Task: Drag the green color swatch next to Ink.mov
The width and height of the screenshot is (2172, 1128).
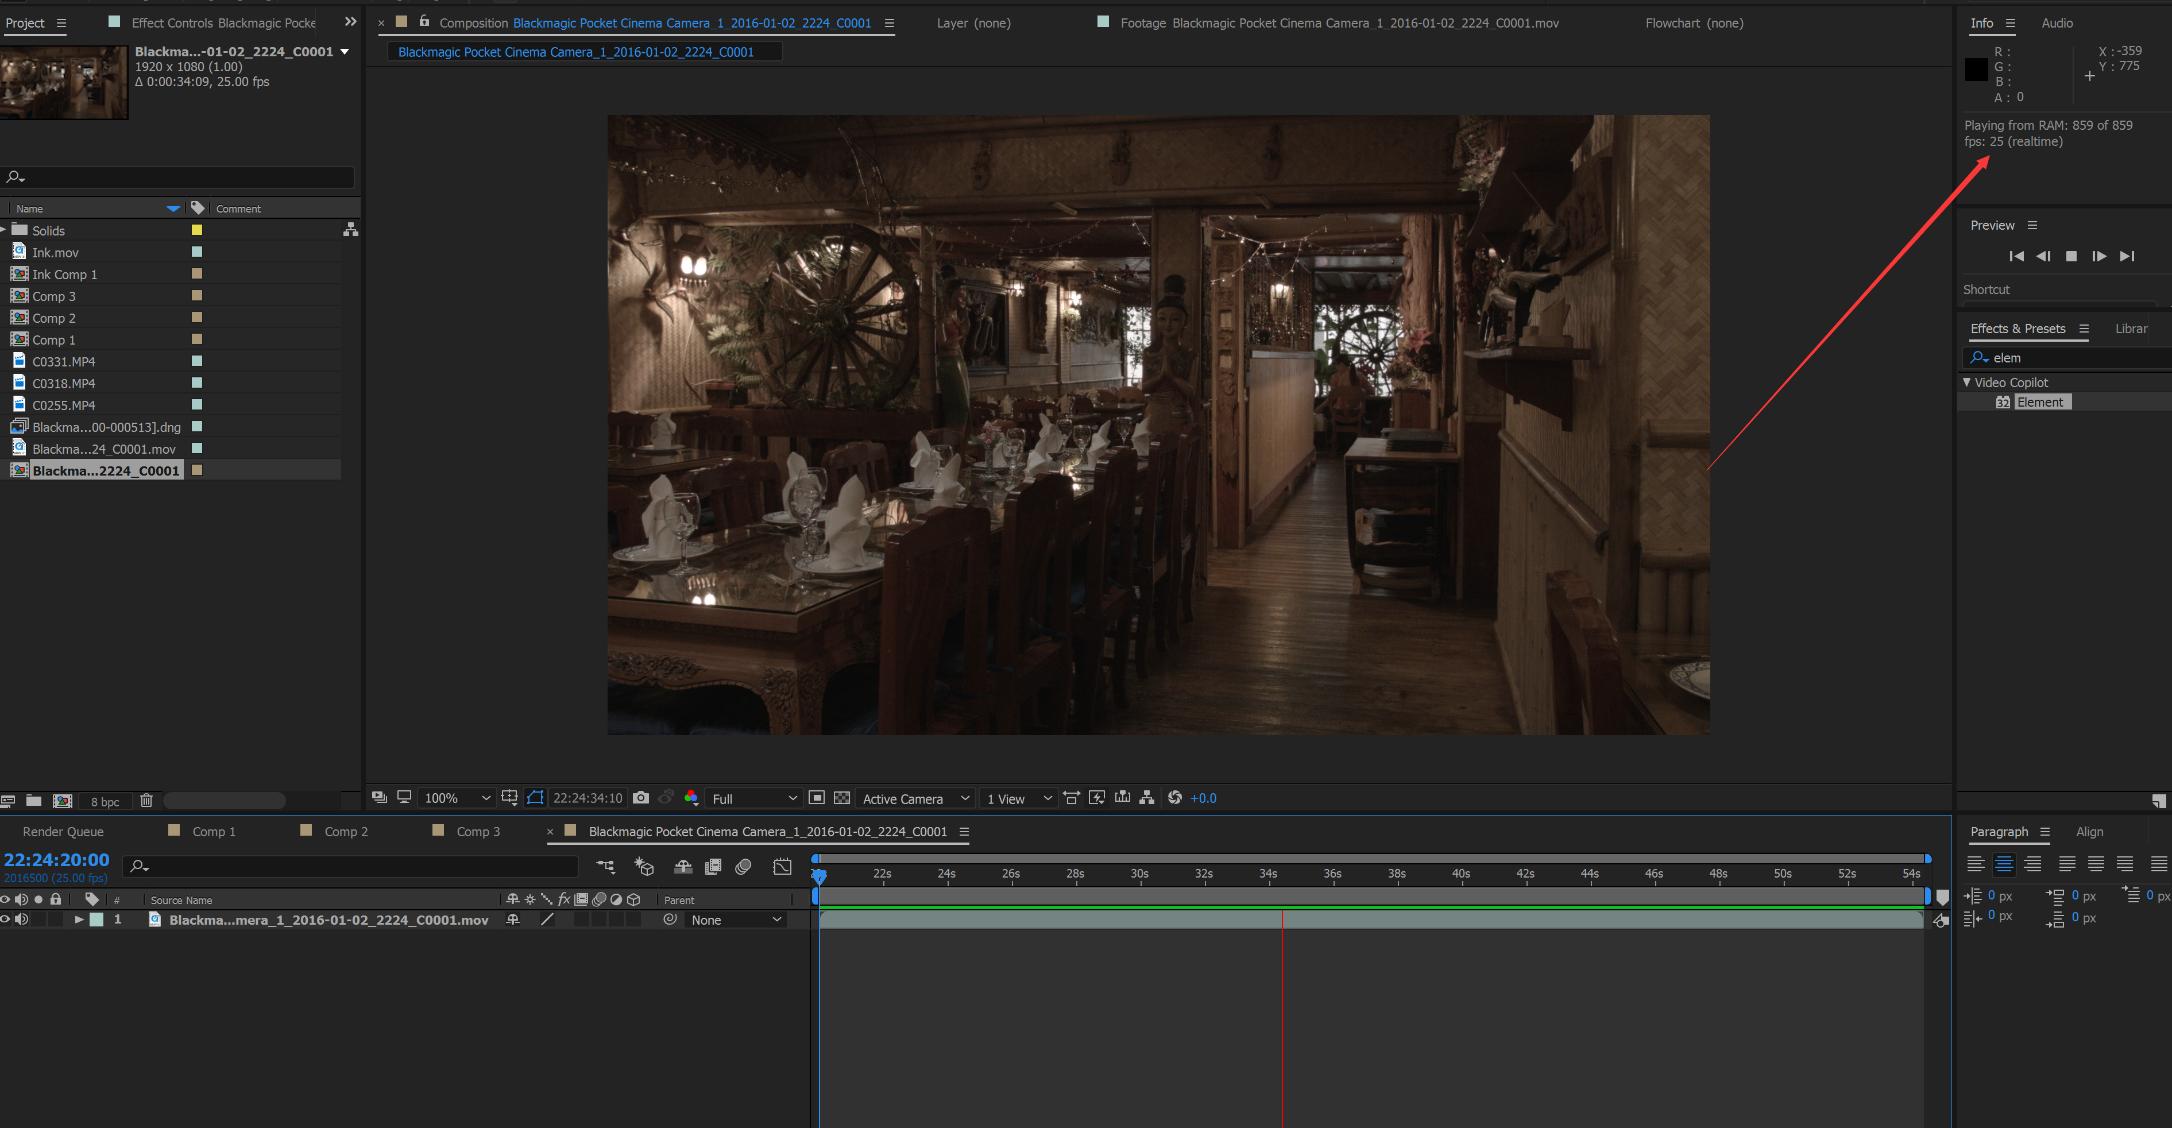Action: tap(194, 252)
